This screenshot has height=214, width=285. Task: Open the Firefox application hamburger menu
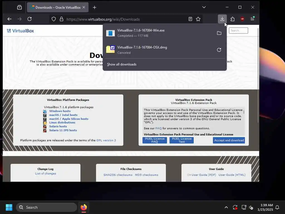click(252, 19)
